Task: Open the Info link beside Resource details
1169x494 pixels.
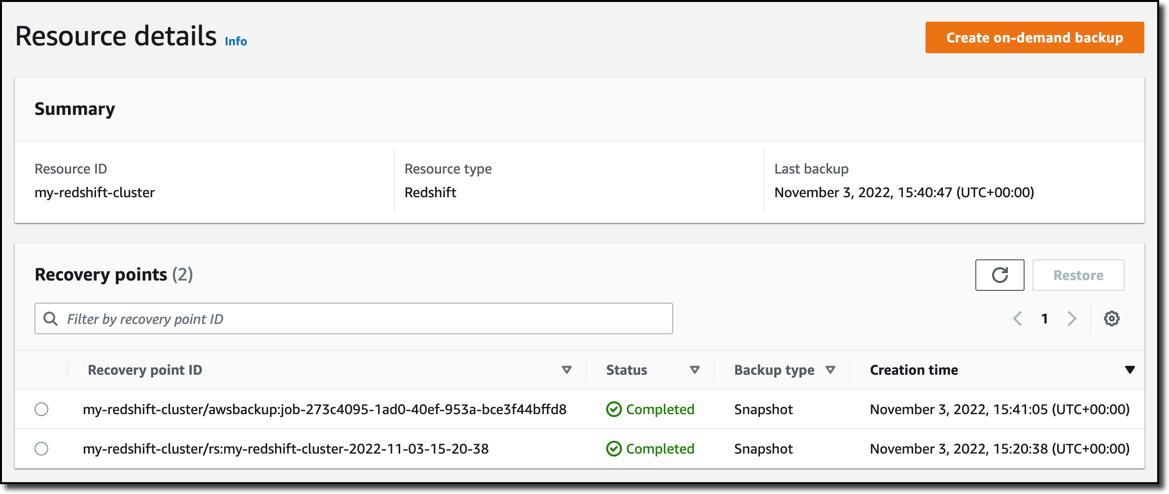Action: [x=236, y=41]
